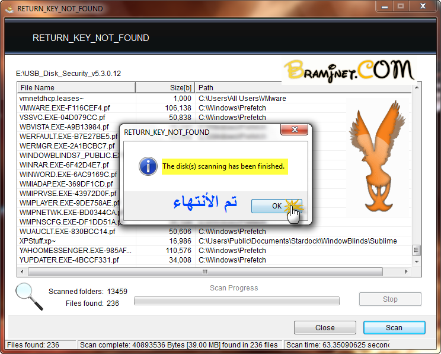Screen dimensions: 441x354
Task: Select YAHOOMESSENGER.EXE-985AF... row
Action: tap(215, 251)
